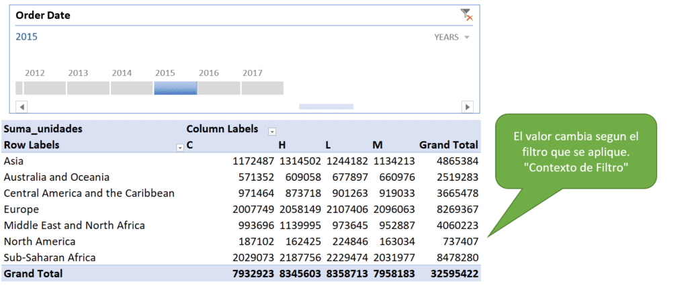Select the Grand Total row label
The image size is (688, 286).
33,274
